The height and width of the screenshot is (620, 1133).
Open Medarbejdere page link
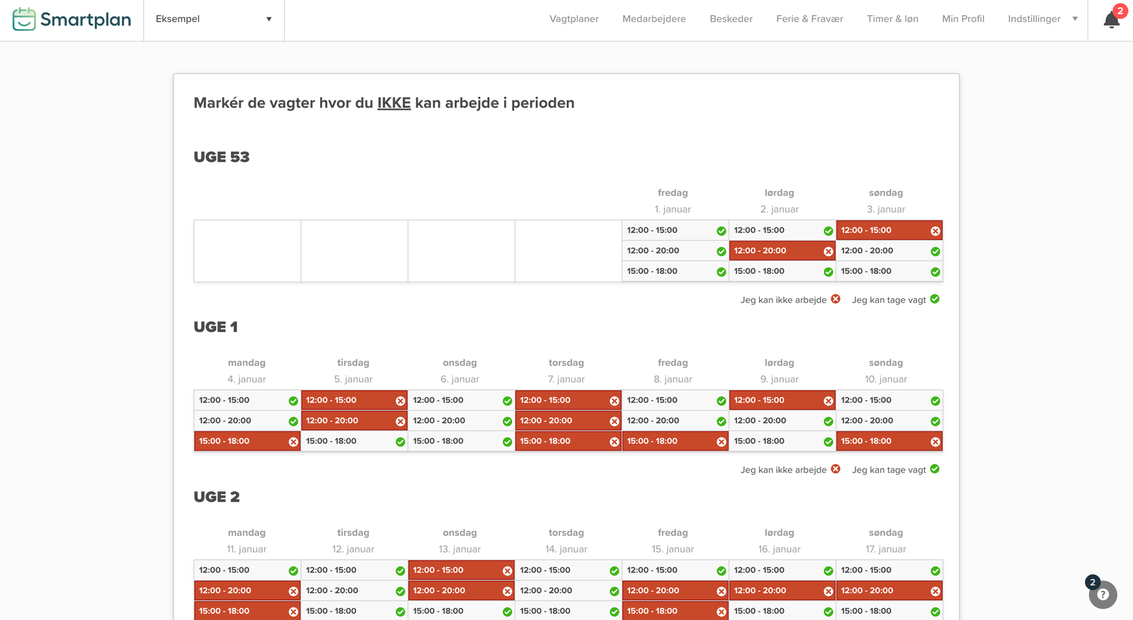click(654, 19)
